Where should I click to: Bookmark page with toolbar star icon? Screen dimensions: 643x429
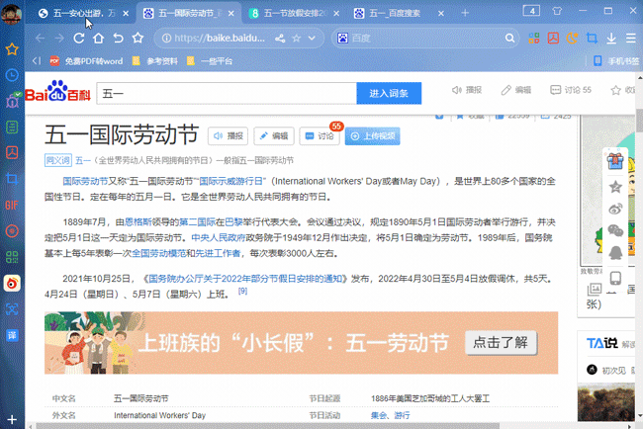pyautogui.click(x=138, y=39)
